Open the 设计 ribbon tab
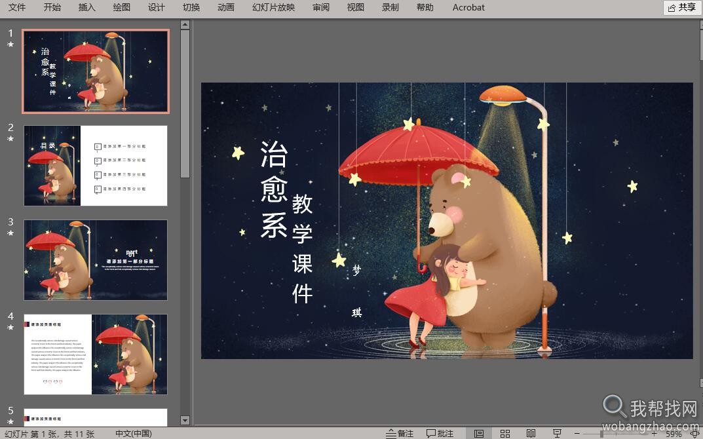 point(156,7)
